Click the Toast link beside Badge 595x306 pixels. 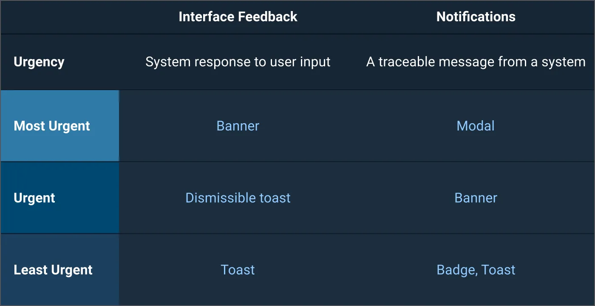pyautogui.click(x=498, y=270)
